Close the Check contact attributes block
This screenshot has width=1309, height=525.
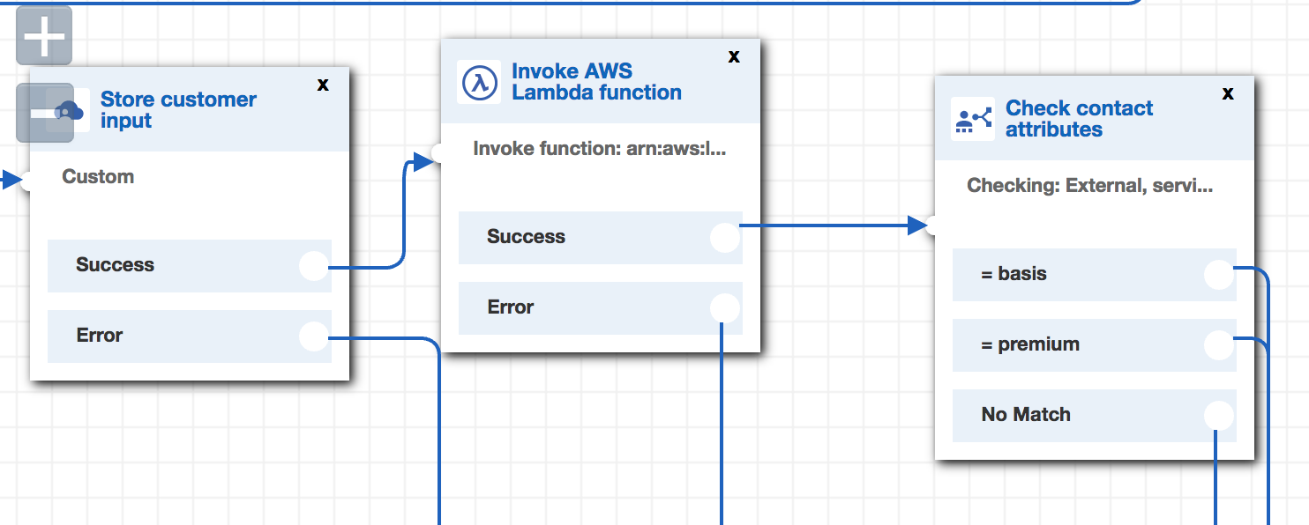[x=1228, y=93]
